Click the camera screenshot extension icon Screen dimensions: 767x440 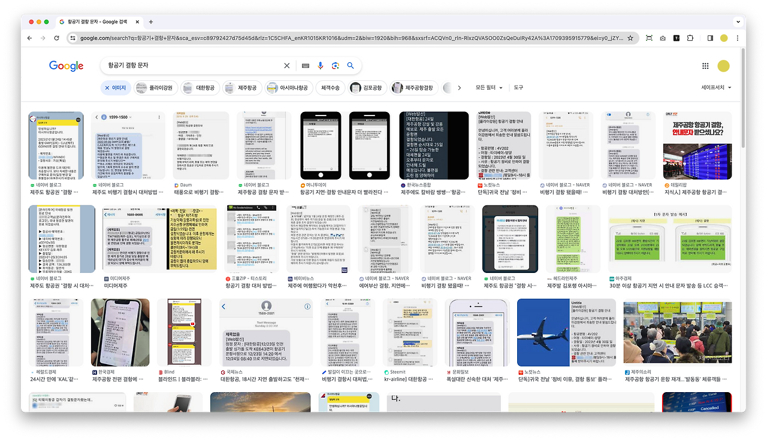pyautogui.click(x=663, y=38)
